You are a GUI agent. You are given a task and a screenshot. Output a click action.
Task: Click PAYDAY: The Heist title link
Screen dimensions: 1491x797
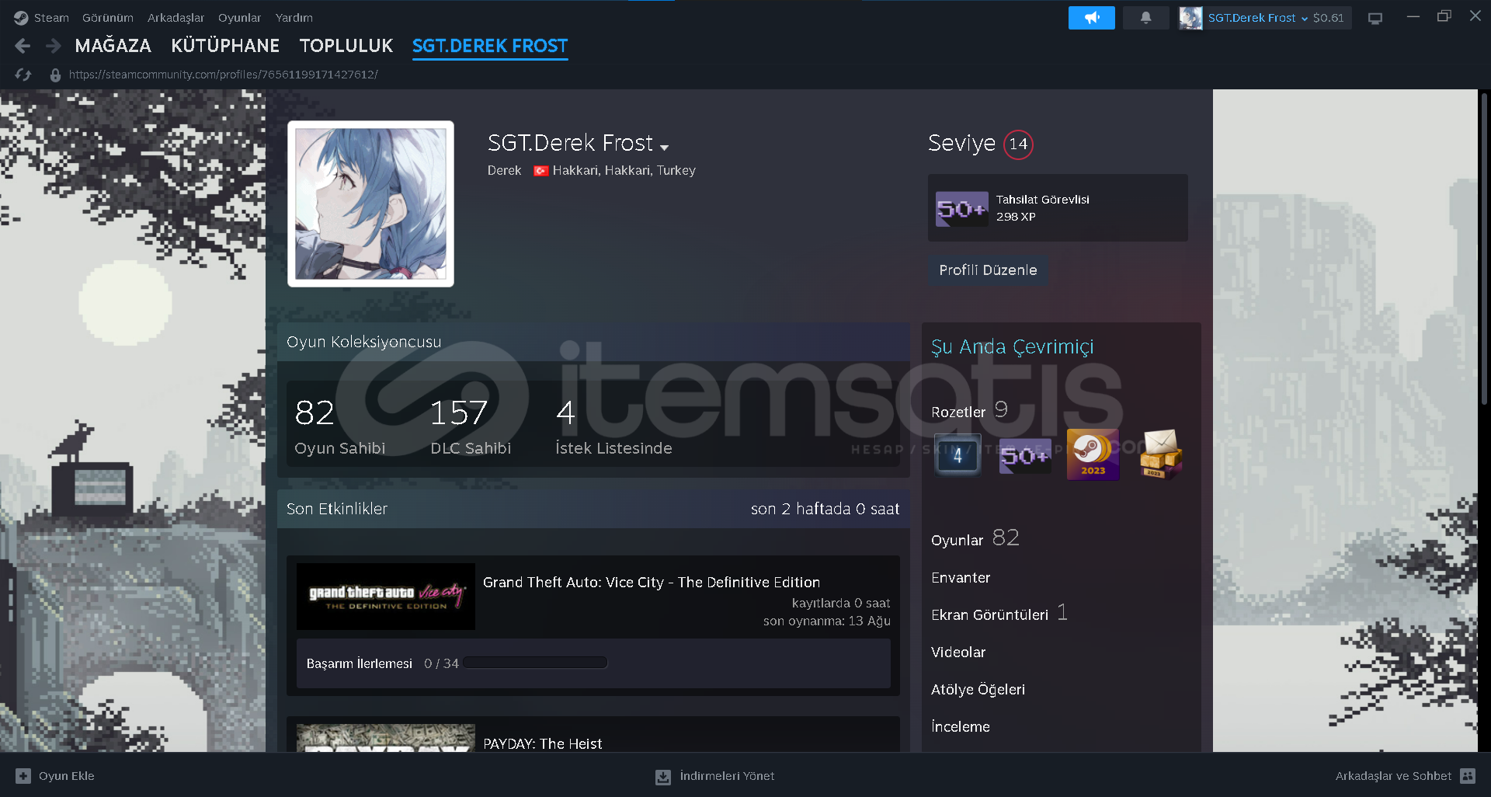coord(542,744)
